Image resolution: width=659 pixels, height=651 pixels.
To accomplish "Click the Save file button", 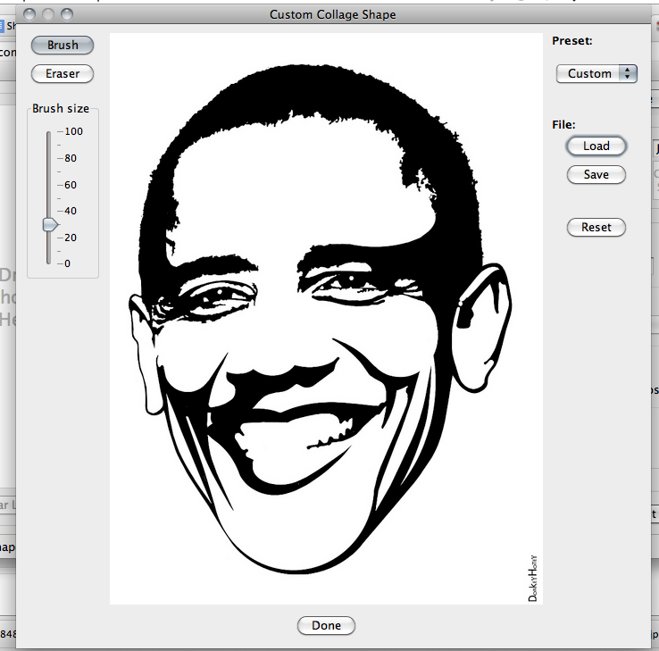I will point(596,174).
